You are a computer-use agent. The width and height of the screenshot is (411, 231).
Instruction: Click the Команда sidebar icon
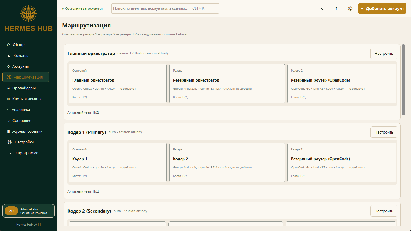point(9,56)
